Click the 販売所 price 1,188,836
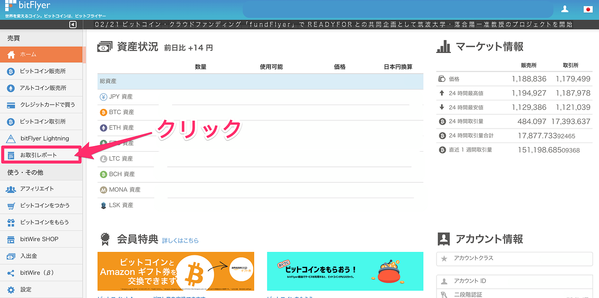 pos(529,79)
